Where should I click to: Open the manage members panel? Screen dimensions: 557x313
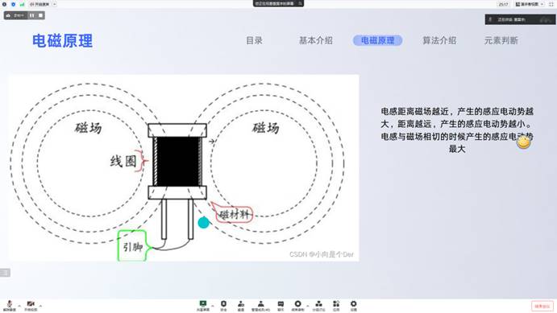tap(260, 305)
